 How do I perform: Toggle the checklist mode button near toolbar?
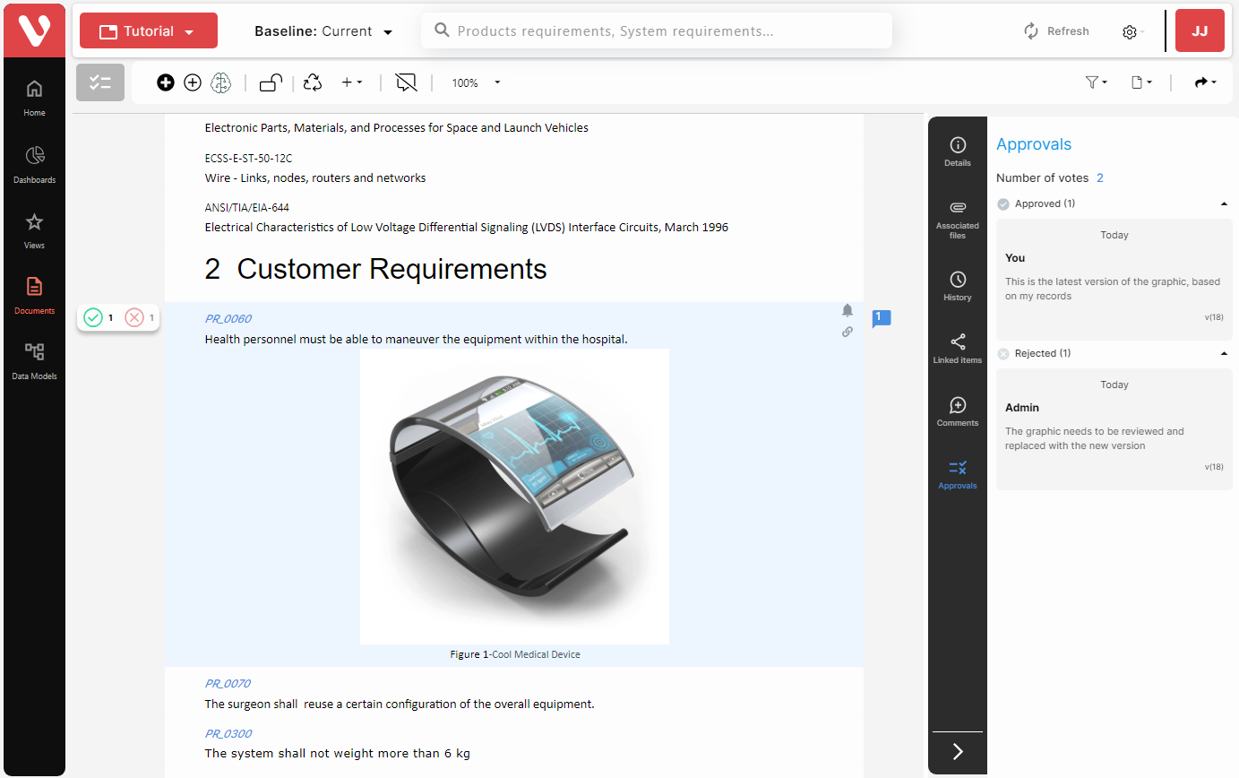[99, 82]
